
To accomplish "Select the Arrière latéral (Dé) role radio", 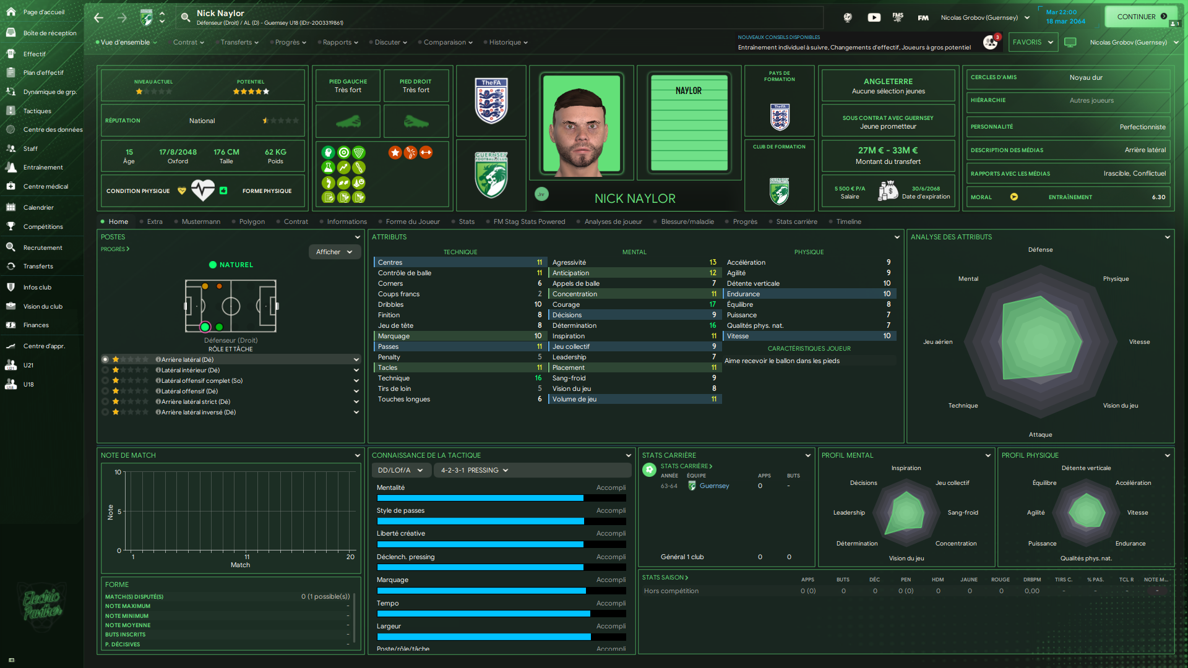I will pyautogui.click(x=105, y=359).
